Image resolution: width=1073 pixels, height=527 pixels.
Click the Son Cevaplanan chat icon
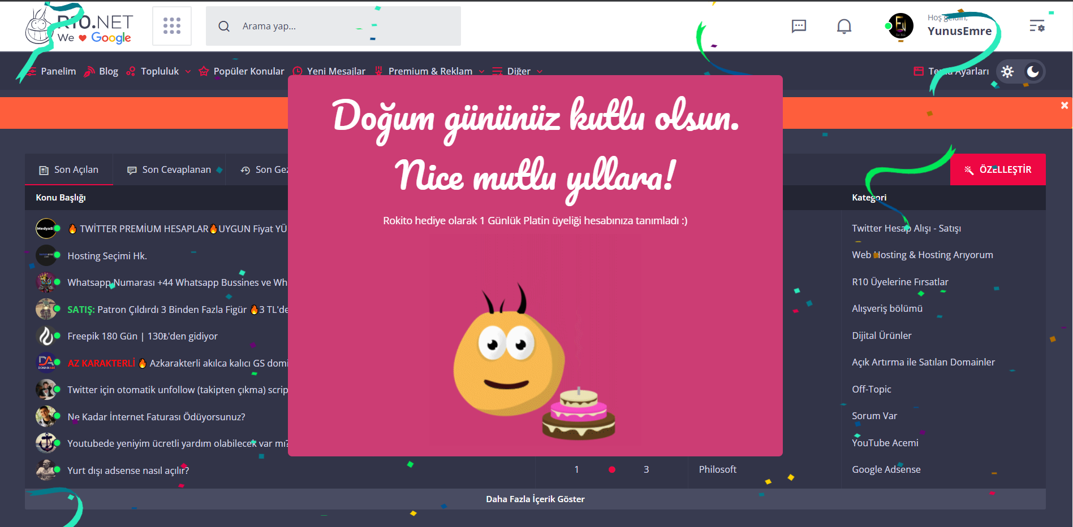(x=132, y=170)
